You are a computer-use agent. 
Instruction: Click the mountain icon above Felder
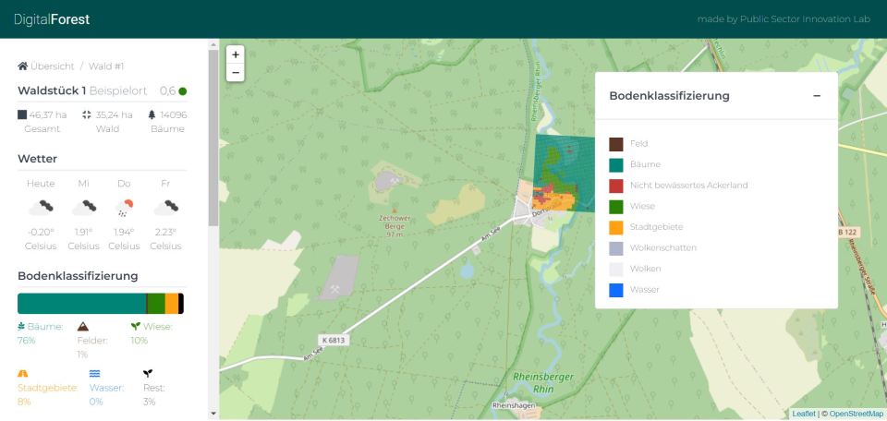83,326
